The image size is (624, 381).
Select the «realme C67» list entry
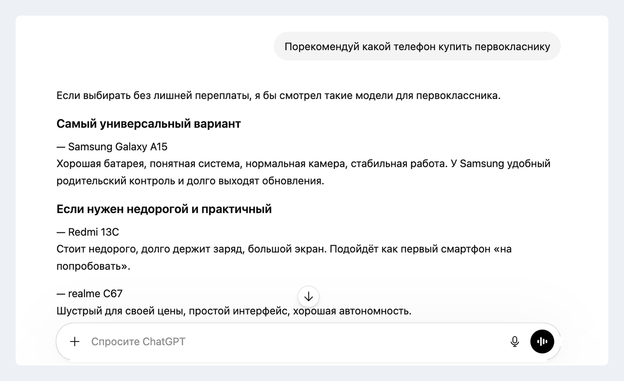coord(90,294)
